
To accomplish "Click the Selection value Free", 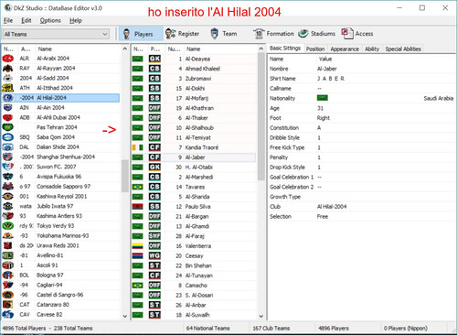I will (x=323, y=217).
